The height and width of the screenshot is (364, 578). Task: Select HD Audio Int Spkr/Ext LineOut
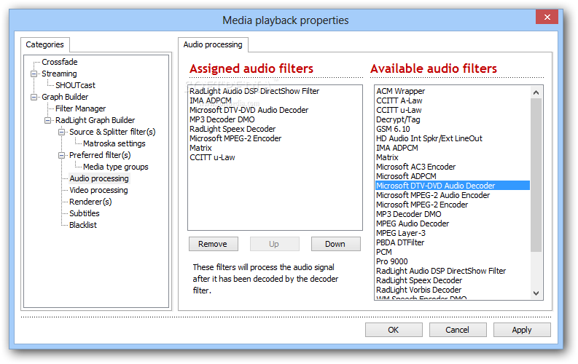(453, 139)
